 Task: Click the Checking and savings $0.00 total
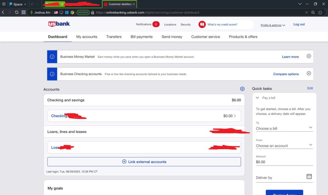point(236,100)
